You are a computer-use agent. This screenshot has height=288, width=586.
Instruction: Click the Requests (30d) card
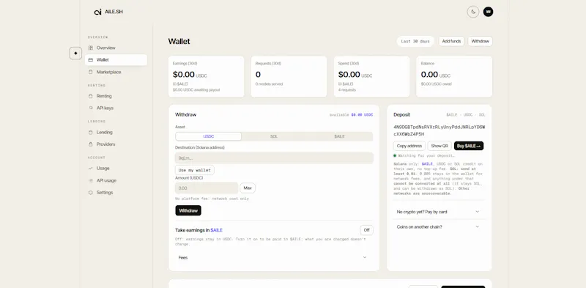click(289, 77)
